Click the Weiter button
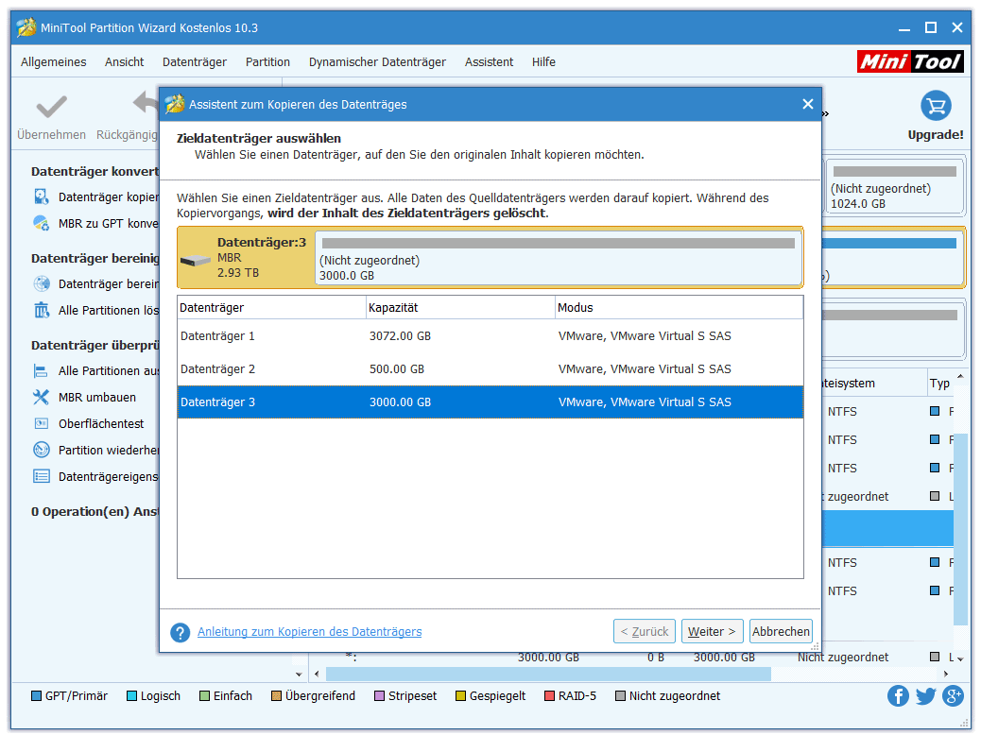This screenshot has width=981, height=735. [x=712, y=632]
